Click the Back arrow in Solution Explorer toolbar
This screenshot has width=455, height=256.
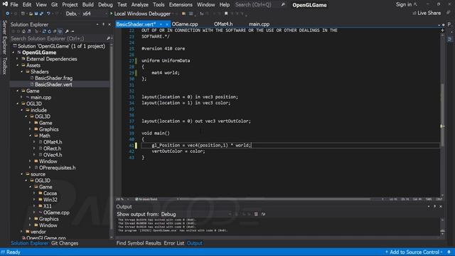(x=14, y=31)
